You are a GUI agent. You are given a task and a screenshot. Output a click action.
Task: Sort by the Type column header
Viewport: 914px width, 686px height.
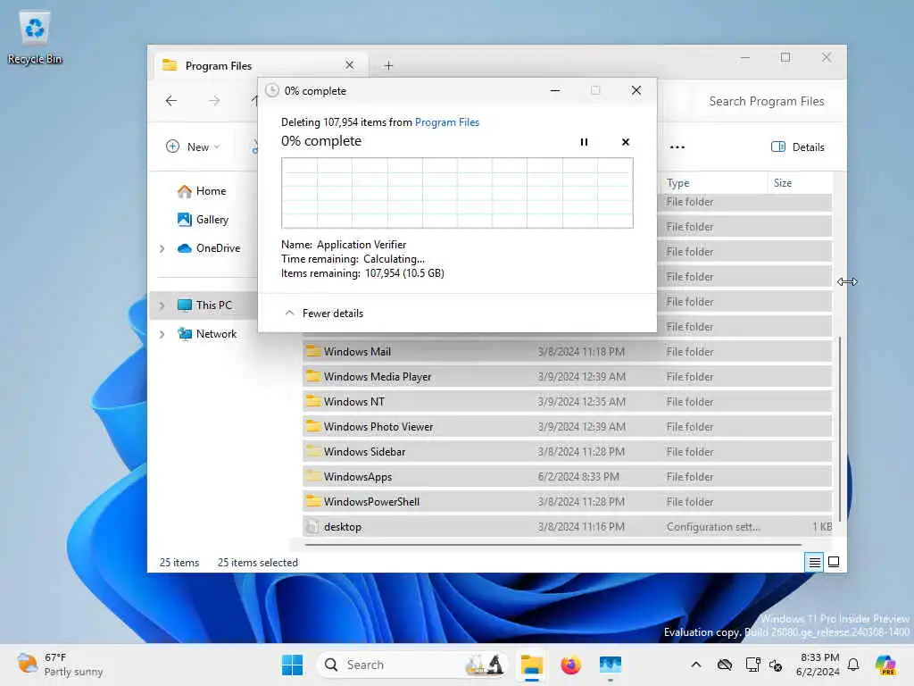click(713, 182)
